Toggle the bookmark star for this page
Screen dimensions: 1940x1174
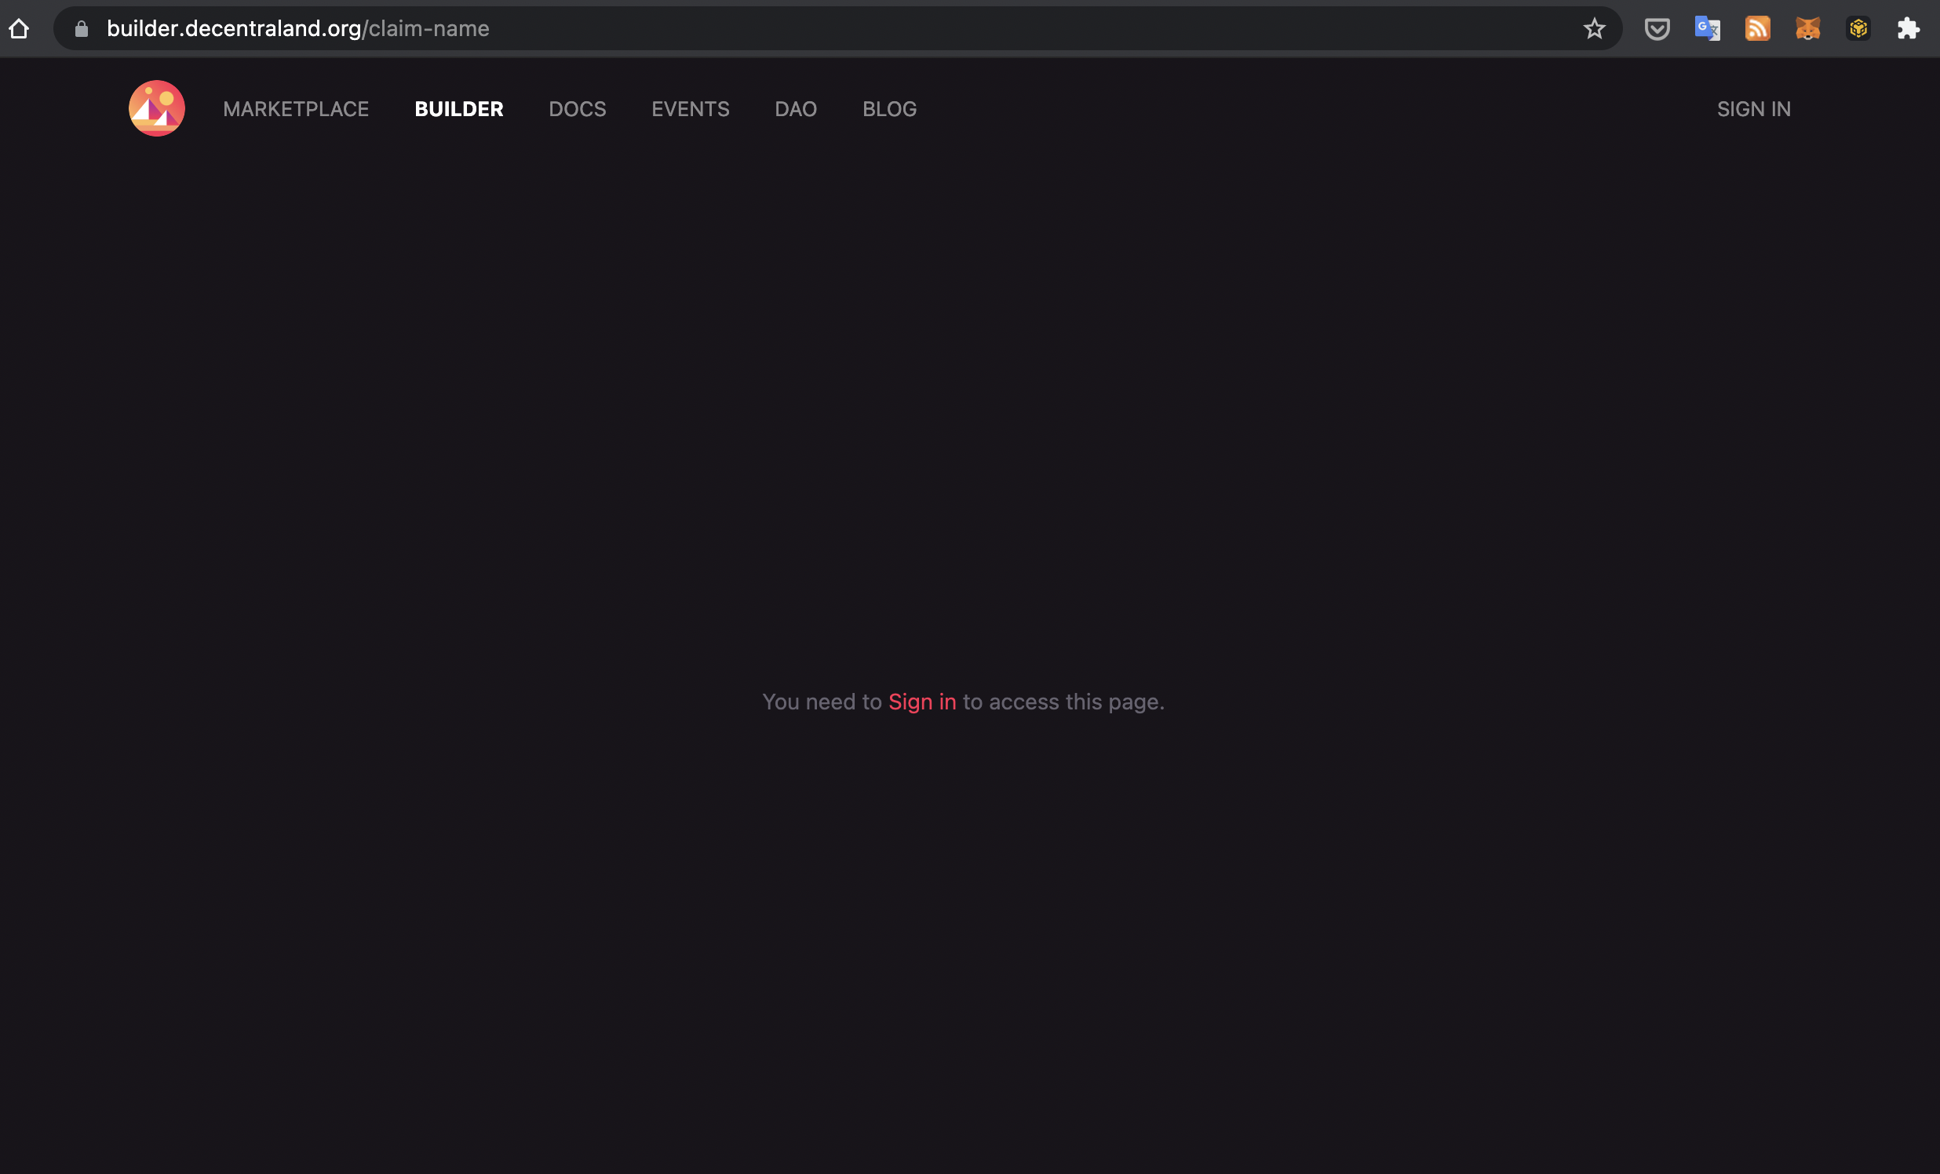point(1595,28)
